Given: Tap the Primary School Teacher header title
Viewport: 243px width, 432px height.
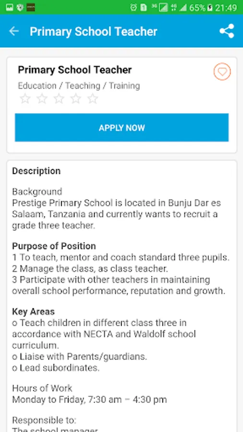Looking at the screenshot, I should pyautogui.click(x=93, y=31).
